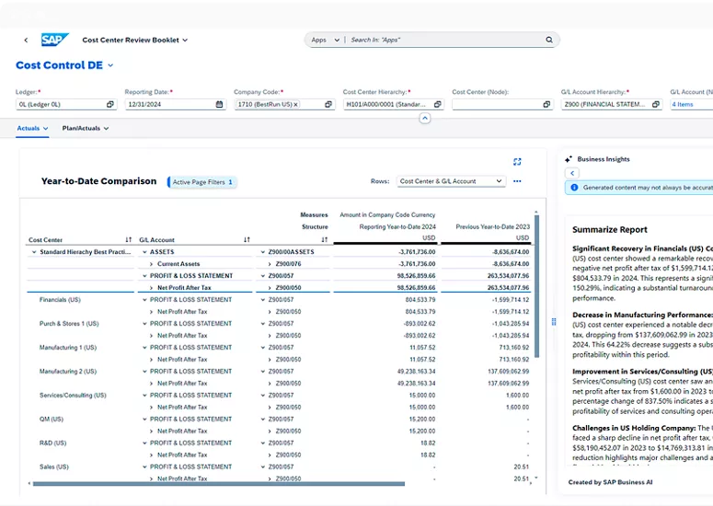
Task: Open value help for Cost Center Hierarchy
Action: (437, 105)
